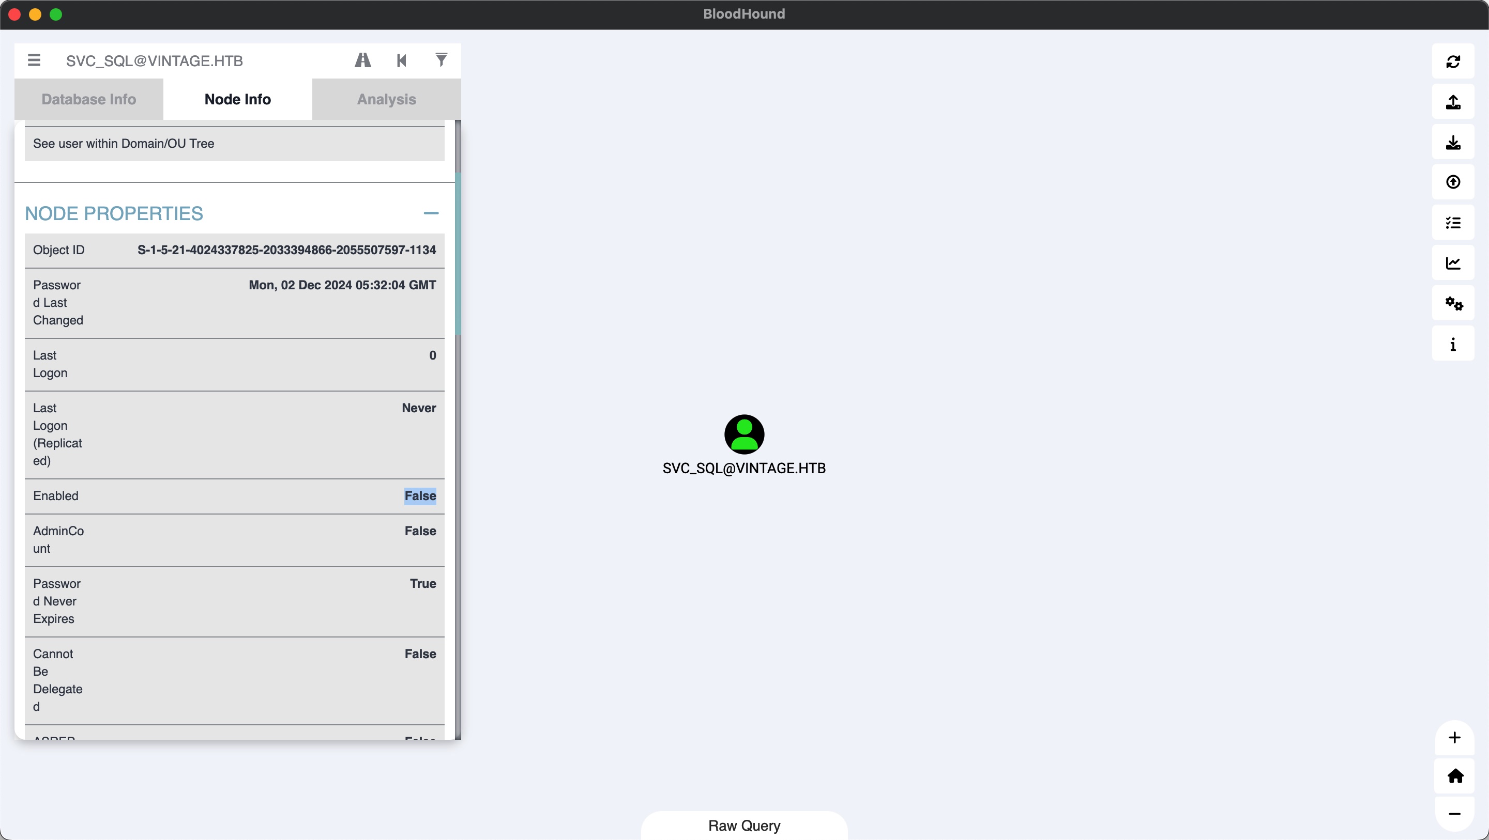Viewport: 1489px width, 840px height.
Task: Click the upload data icon
Action: pos(1453,182)
